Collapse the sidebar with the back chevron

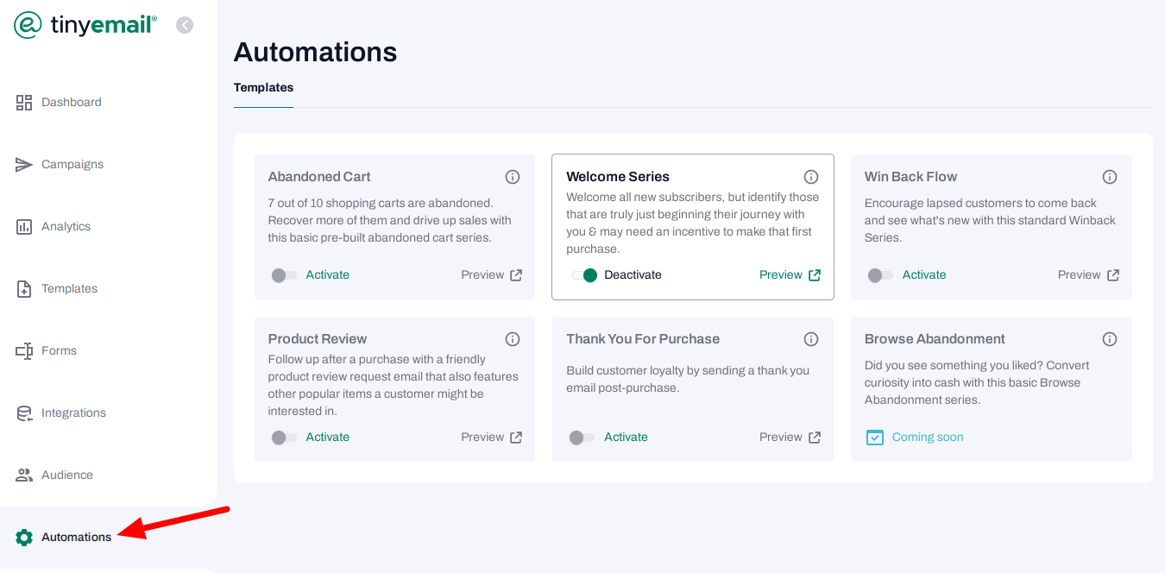pos(184,25)
